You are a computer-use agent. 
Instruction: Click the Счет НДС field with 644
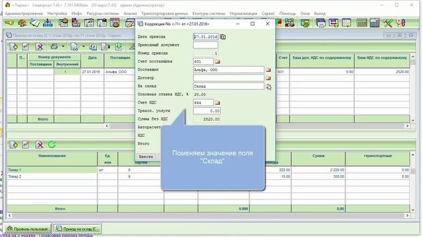pyautogui.click(x=203, y=103)
